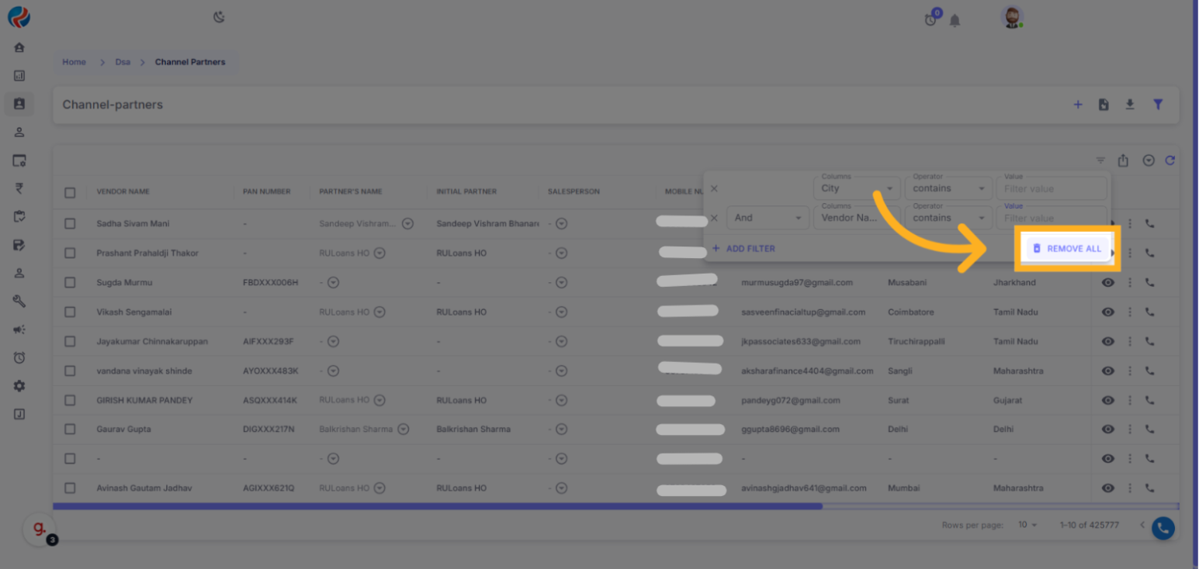This screenshot has width=1199, height=569.
Task: Click the download icon in Channel-partners header
Action: click(1130, 105)
